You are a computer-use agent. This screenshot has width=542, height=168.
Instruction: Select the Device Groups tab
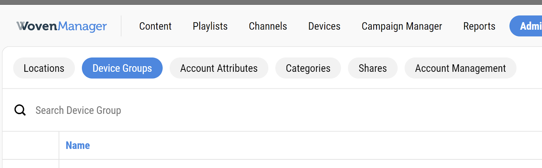(122, 68)
